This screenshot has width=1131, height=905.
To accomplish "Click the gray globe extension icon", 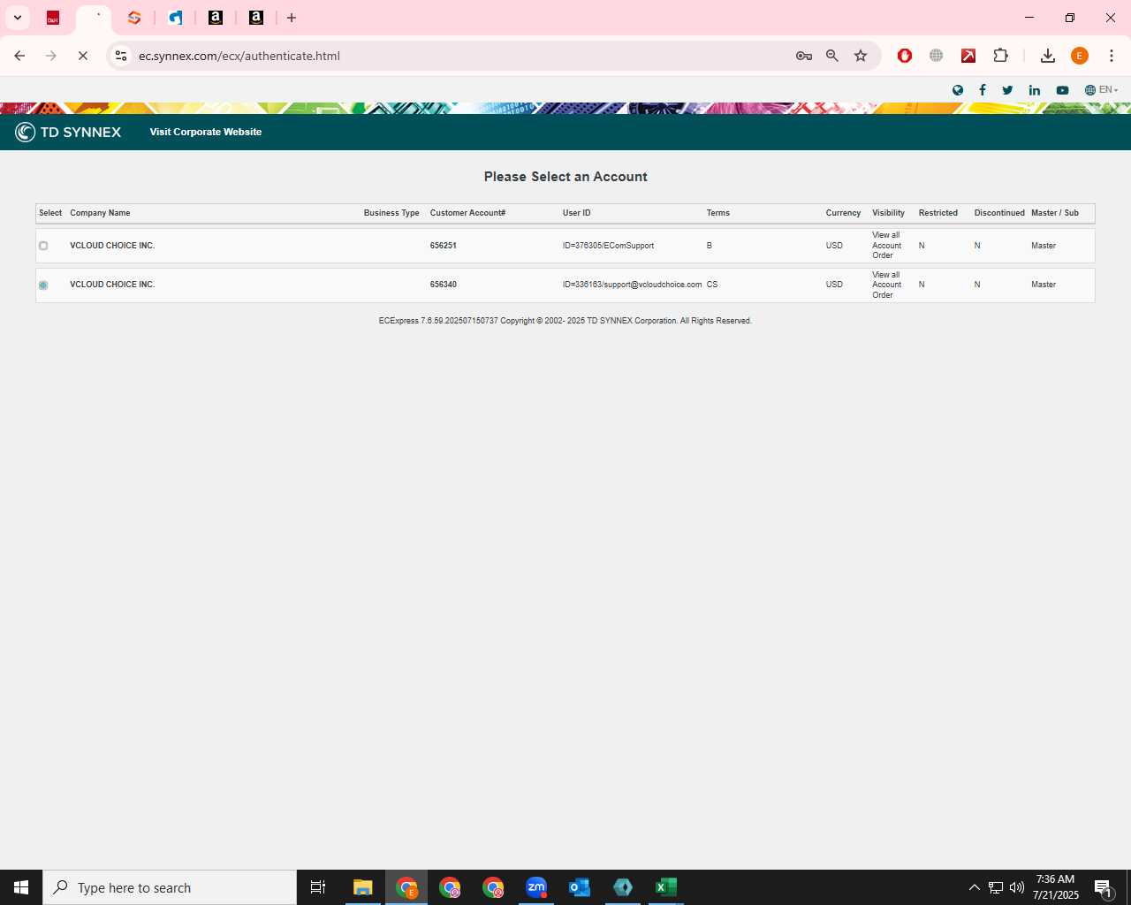I will pyautogui.click(x=937, y=56).
